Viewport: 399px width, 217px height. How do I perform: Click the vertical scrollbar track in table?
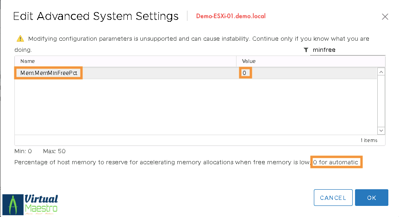click(x=381, y=102)
